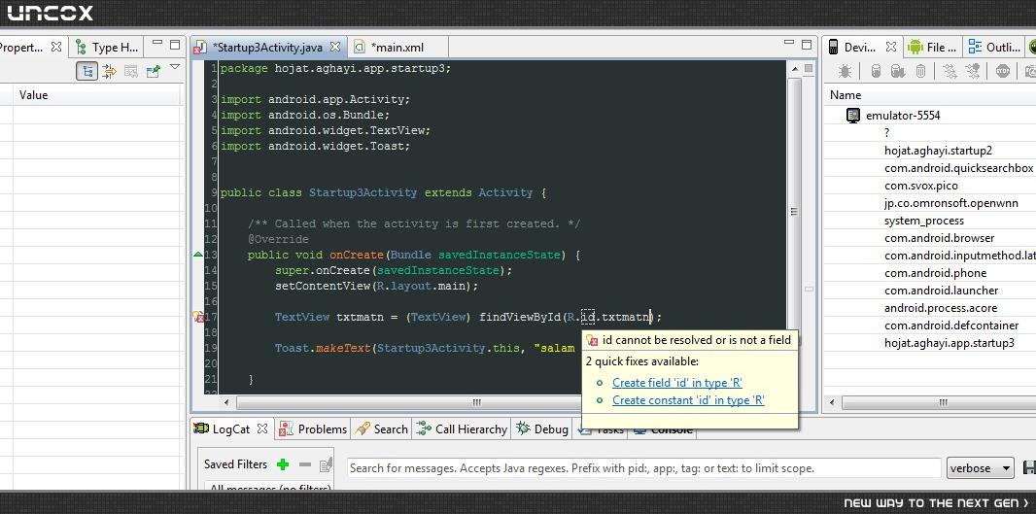Click the error marker on line 17
The image size is (1036, 514).
197,317
